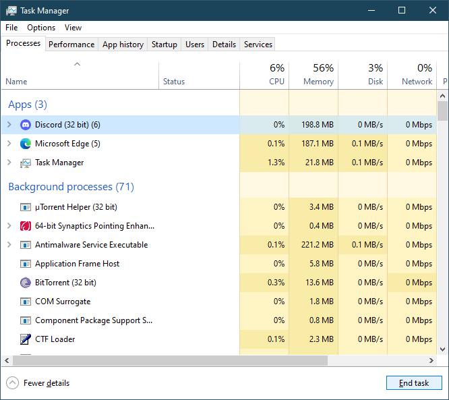Click the COM Surrogate icon
Viewport: 449px width, 400px height.
pos(26,302)
